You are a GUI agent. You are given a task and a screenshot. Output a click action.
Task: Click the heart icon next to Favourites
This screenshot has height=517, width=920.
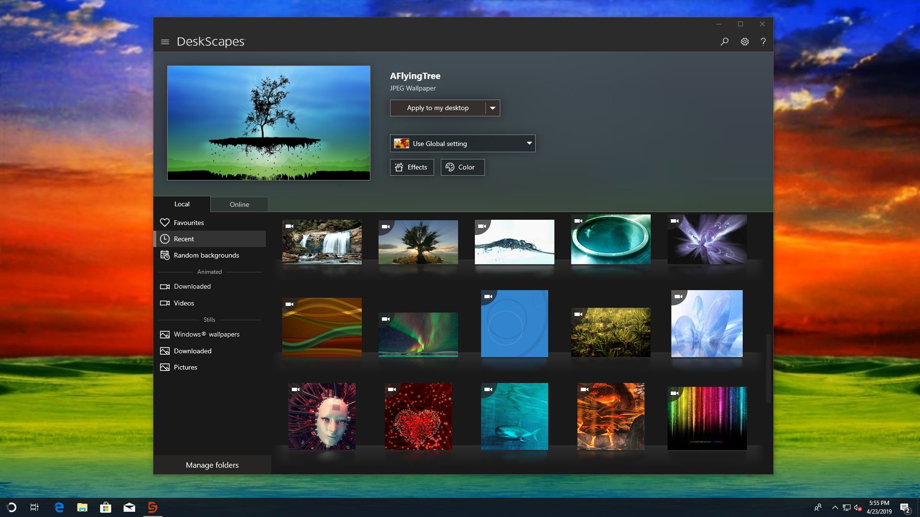point(164,222)
